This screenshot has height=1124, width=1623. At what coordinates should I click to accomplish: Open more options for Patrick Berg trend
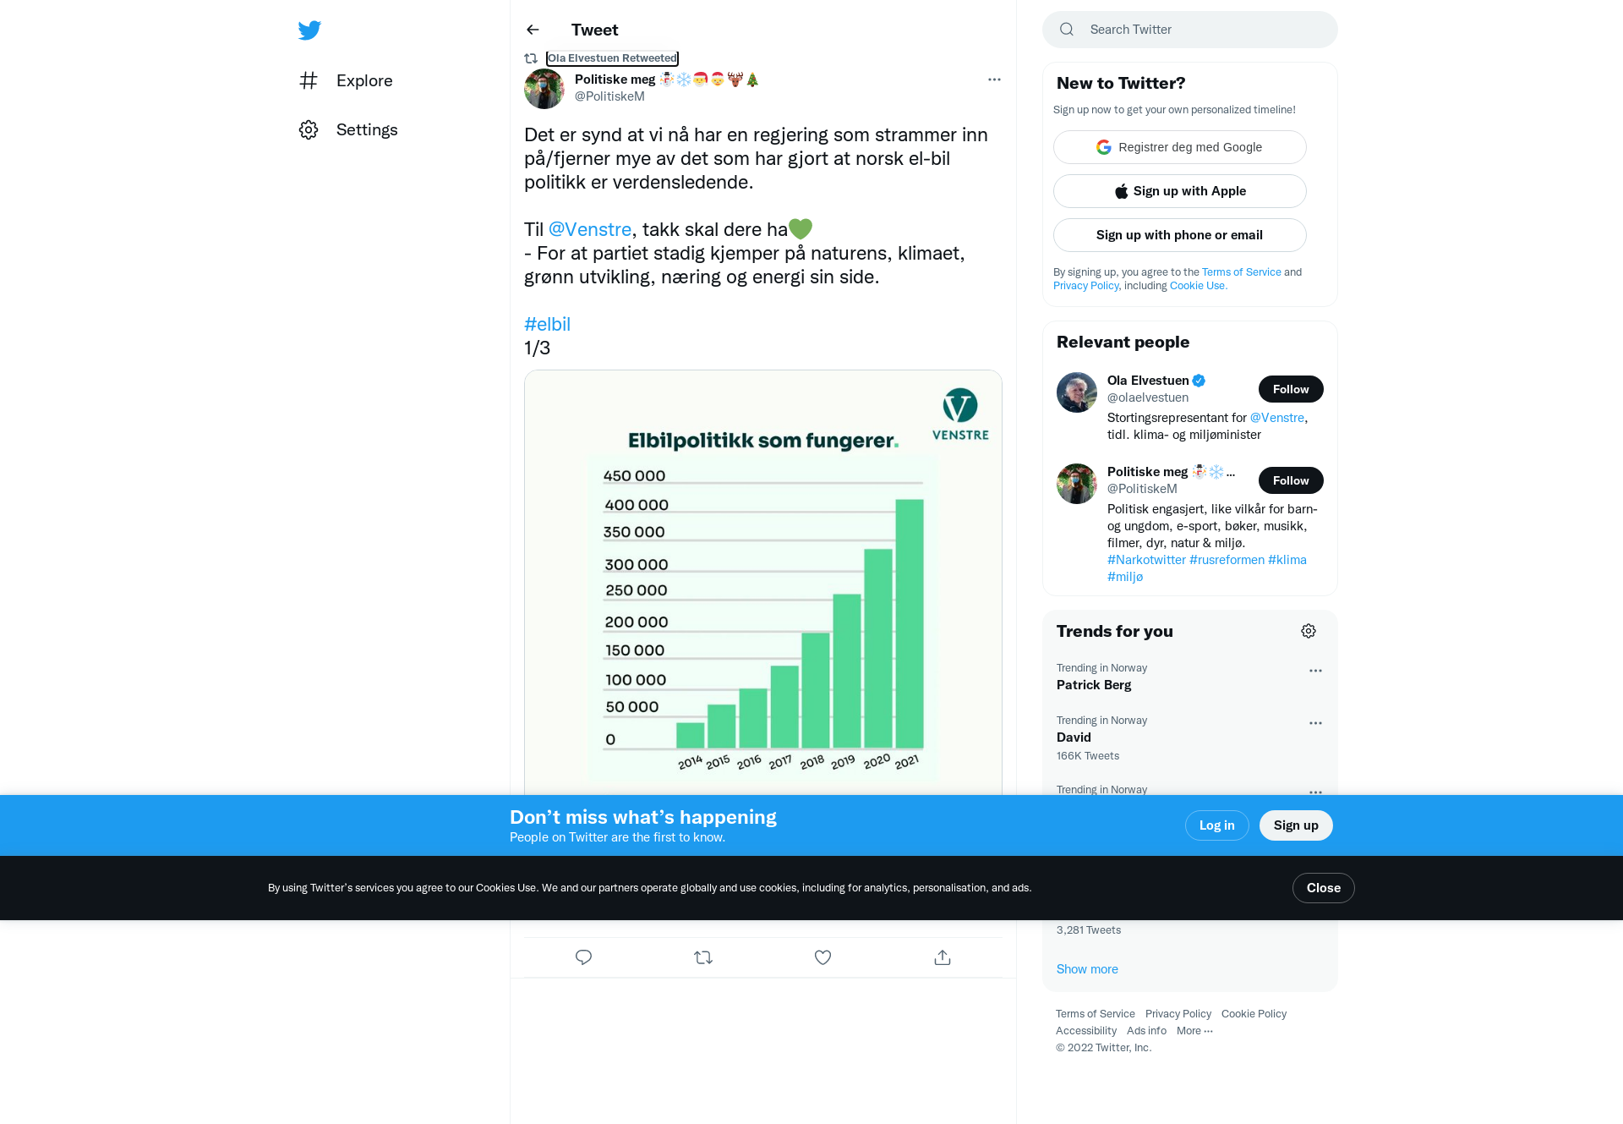(x=1315, y=671)
